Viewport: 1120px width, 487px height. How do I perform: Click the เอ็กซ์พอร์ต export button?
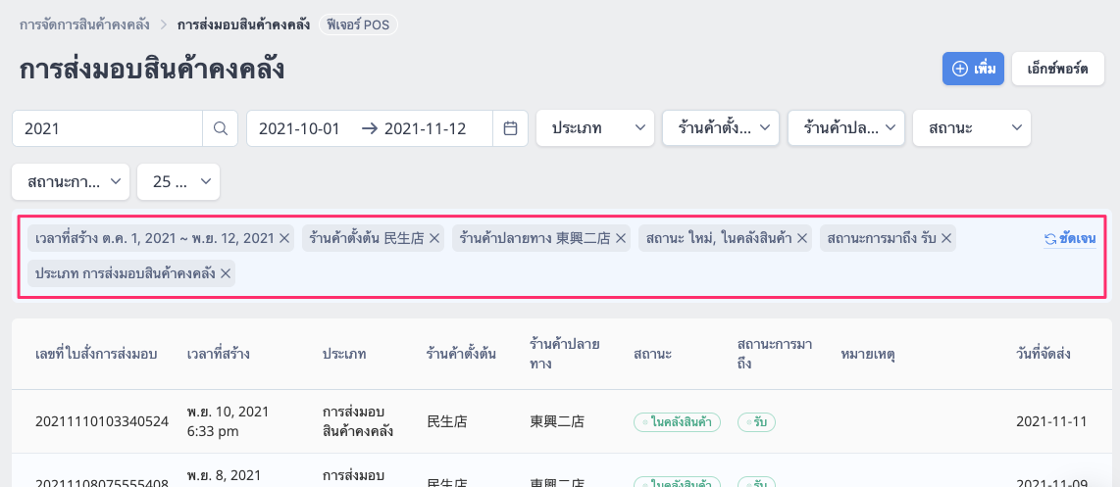(x=1057, y=70)
